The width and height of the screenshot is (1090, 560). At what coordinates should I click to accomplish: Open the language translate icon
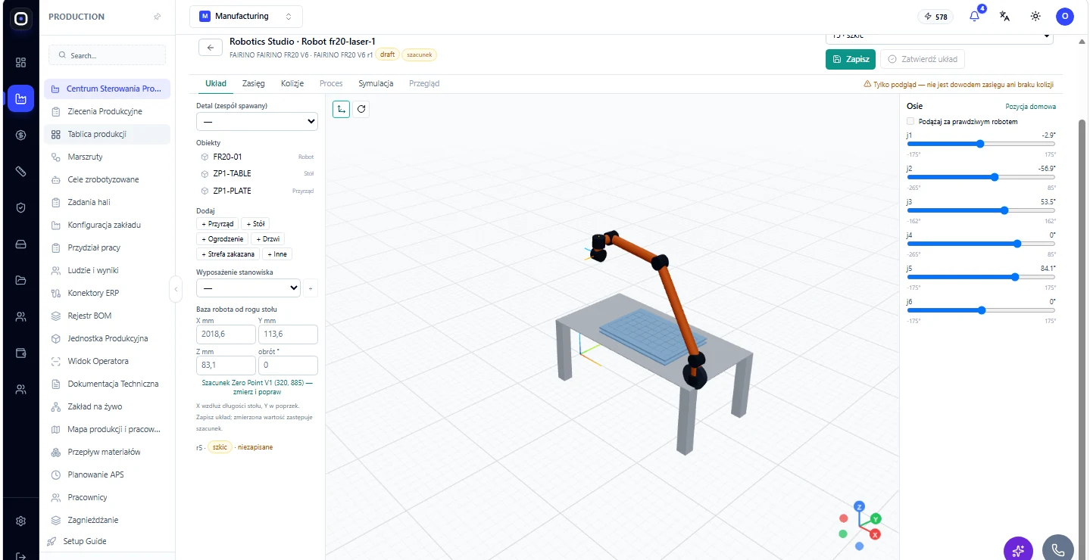(x=1004, y=16)
